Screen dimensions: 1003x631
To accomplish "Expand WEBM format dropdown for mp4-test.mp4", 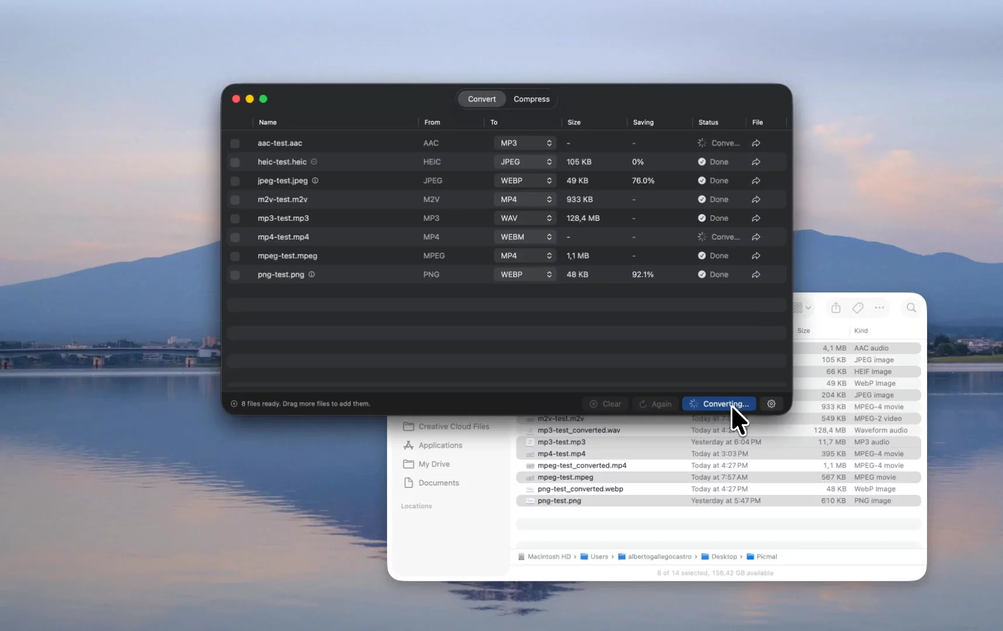I will pos(525,237).
